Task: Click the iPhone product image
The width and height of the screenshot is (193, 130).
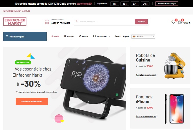Action: pyautogui.click(x=174, y=109)
